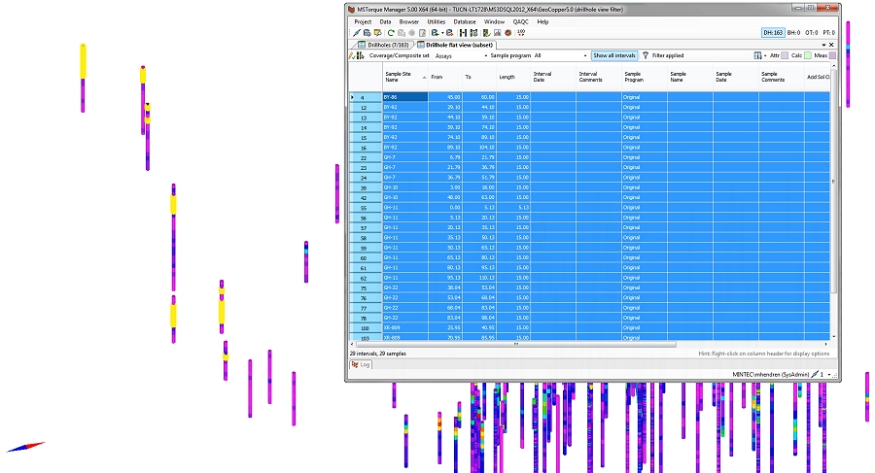
Task: Click the round brown toolbar icon
Action: click(x=507, y=33)
